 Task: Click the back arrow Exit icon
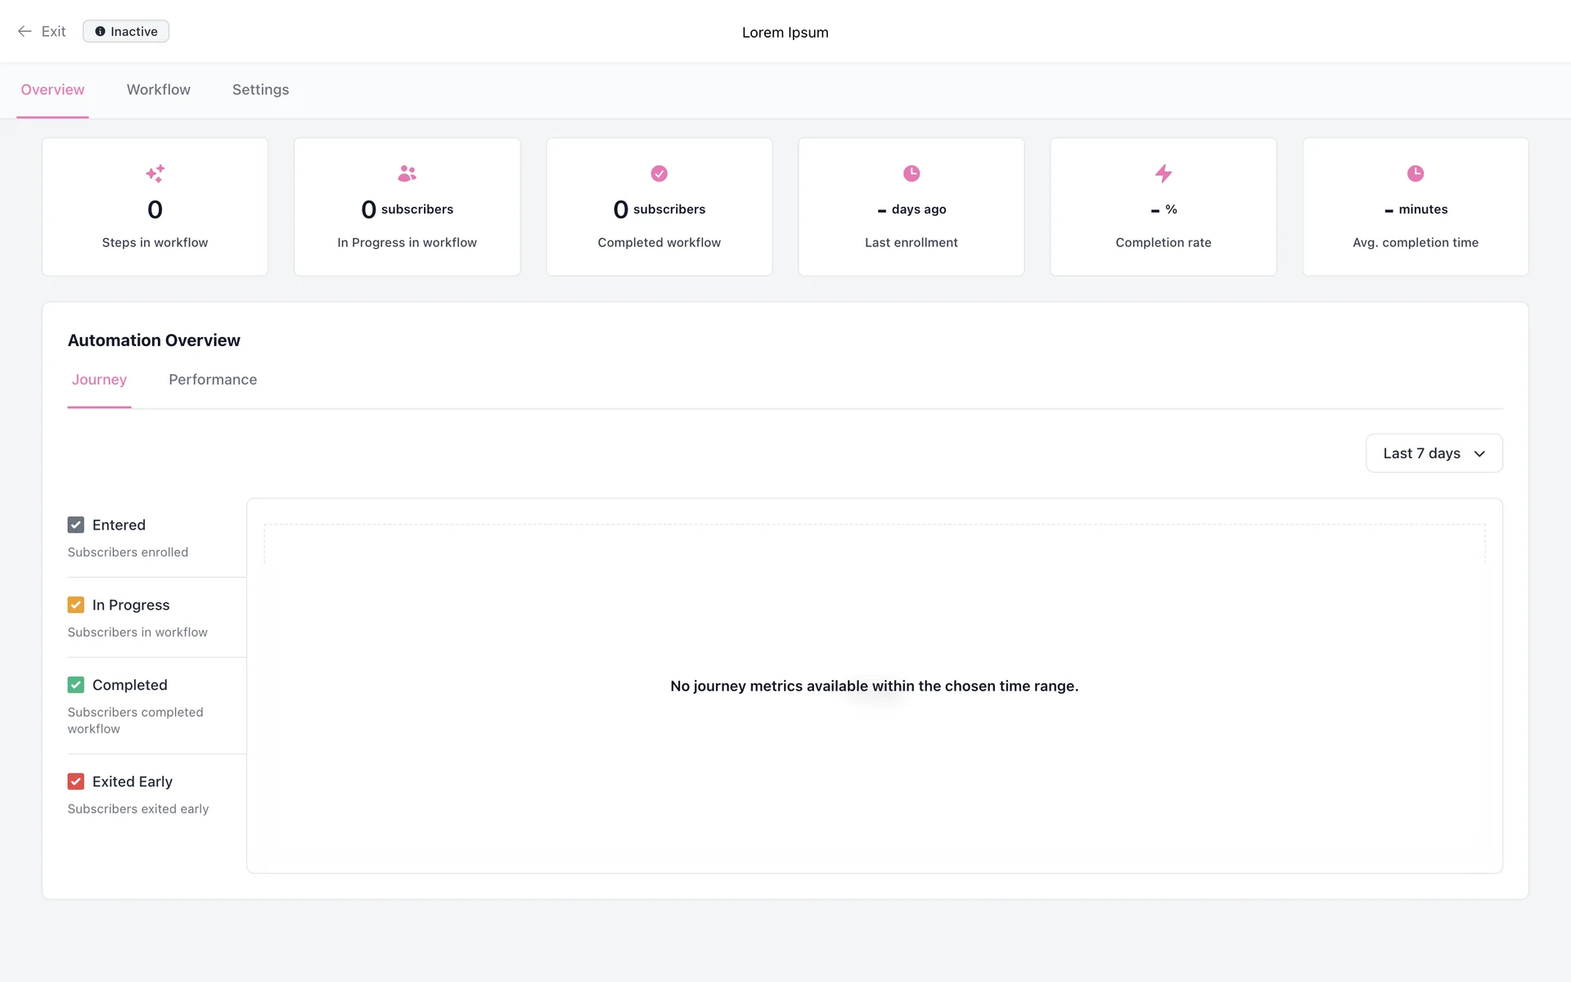click(x=25, y=31)
